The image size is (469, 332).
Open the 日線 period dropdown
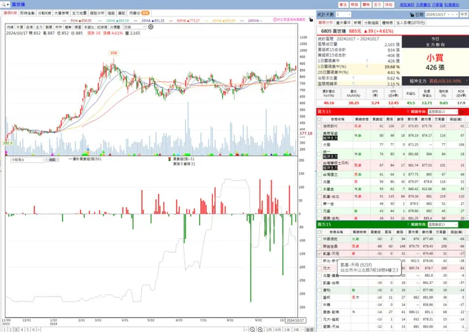(134, 27)
